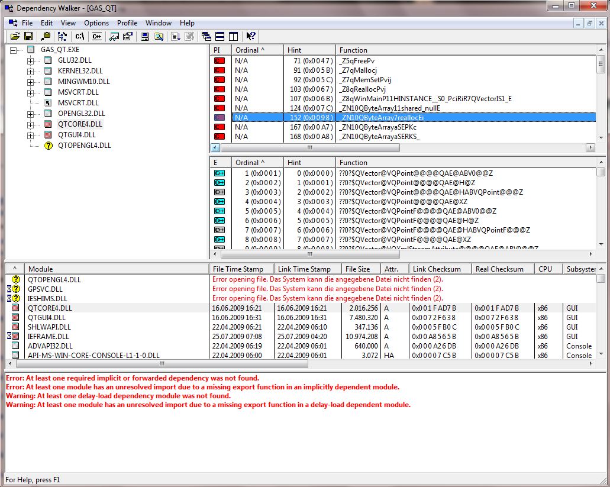Sort modules by File Time Stamp header

[x=241, y=269]
